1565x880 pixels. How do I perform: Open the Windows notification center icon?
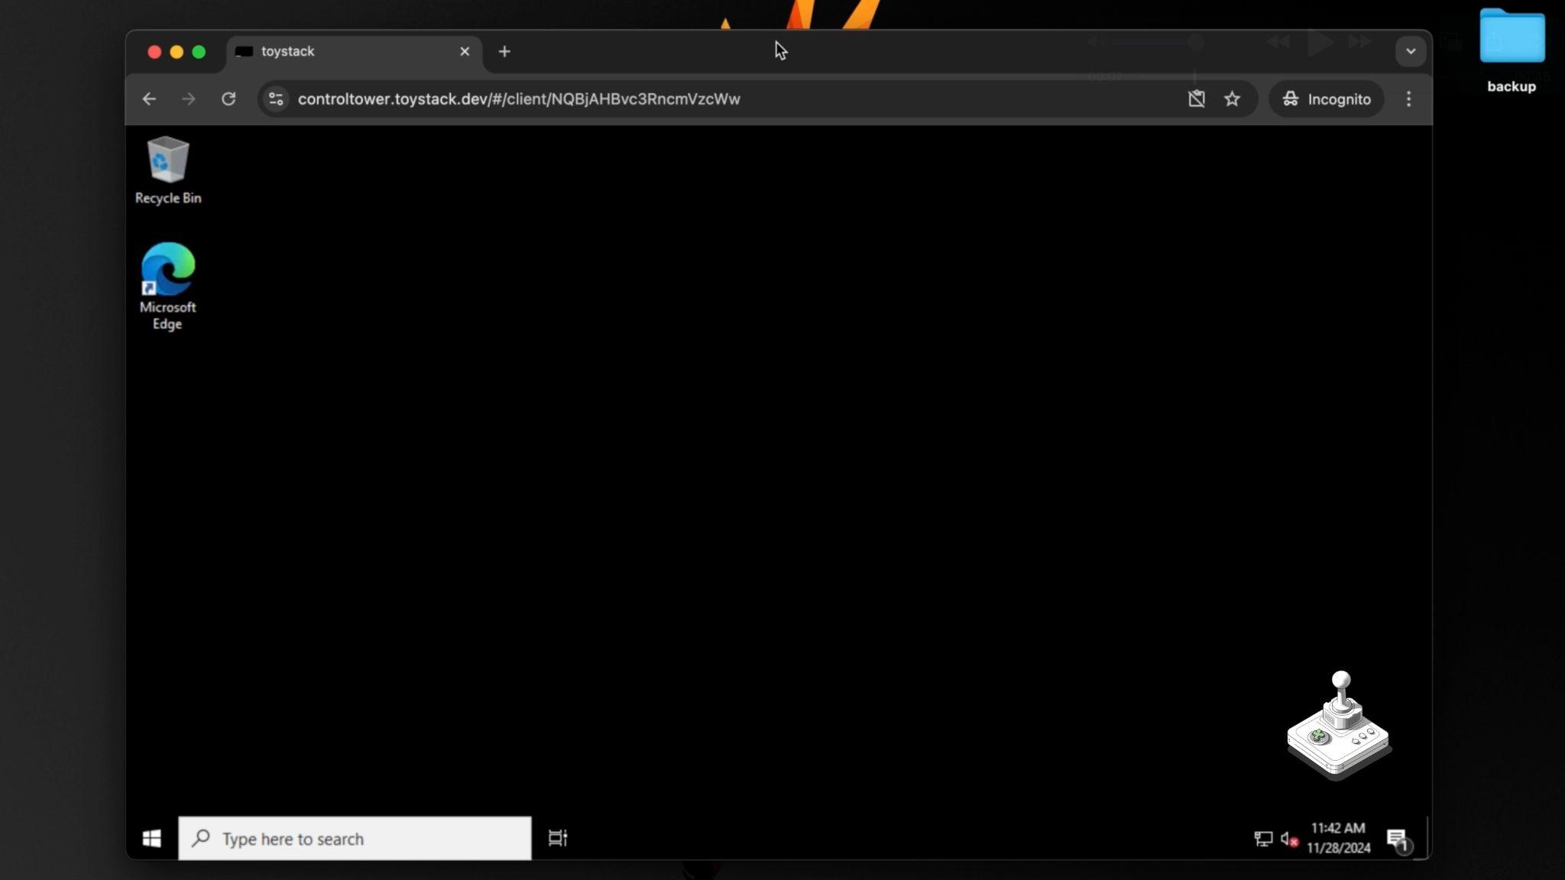tap(1397, 839)
